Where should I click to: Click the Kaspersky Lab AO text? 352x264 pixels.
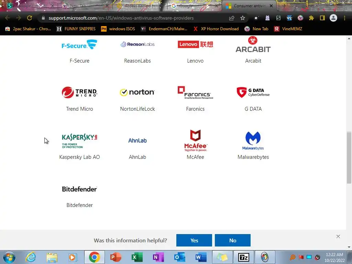[79, 157]
